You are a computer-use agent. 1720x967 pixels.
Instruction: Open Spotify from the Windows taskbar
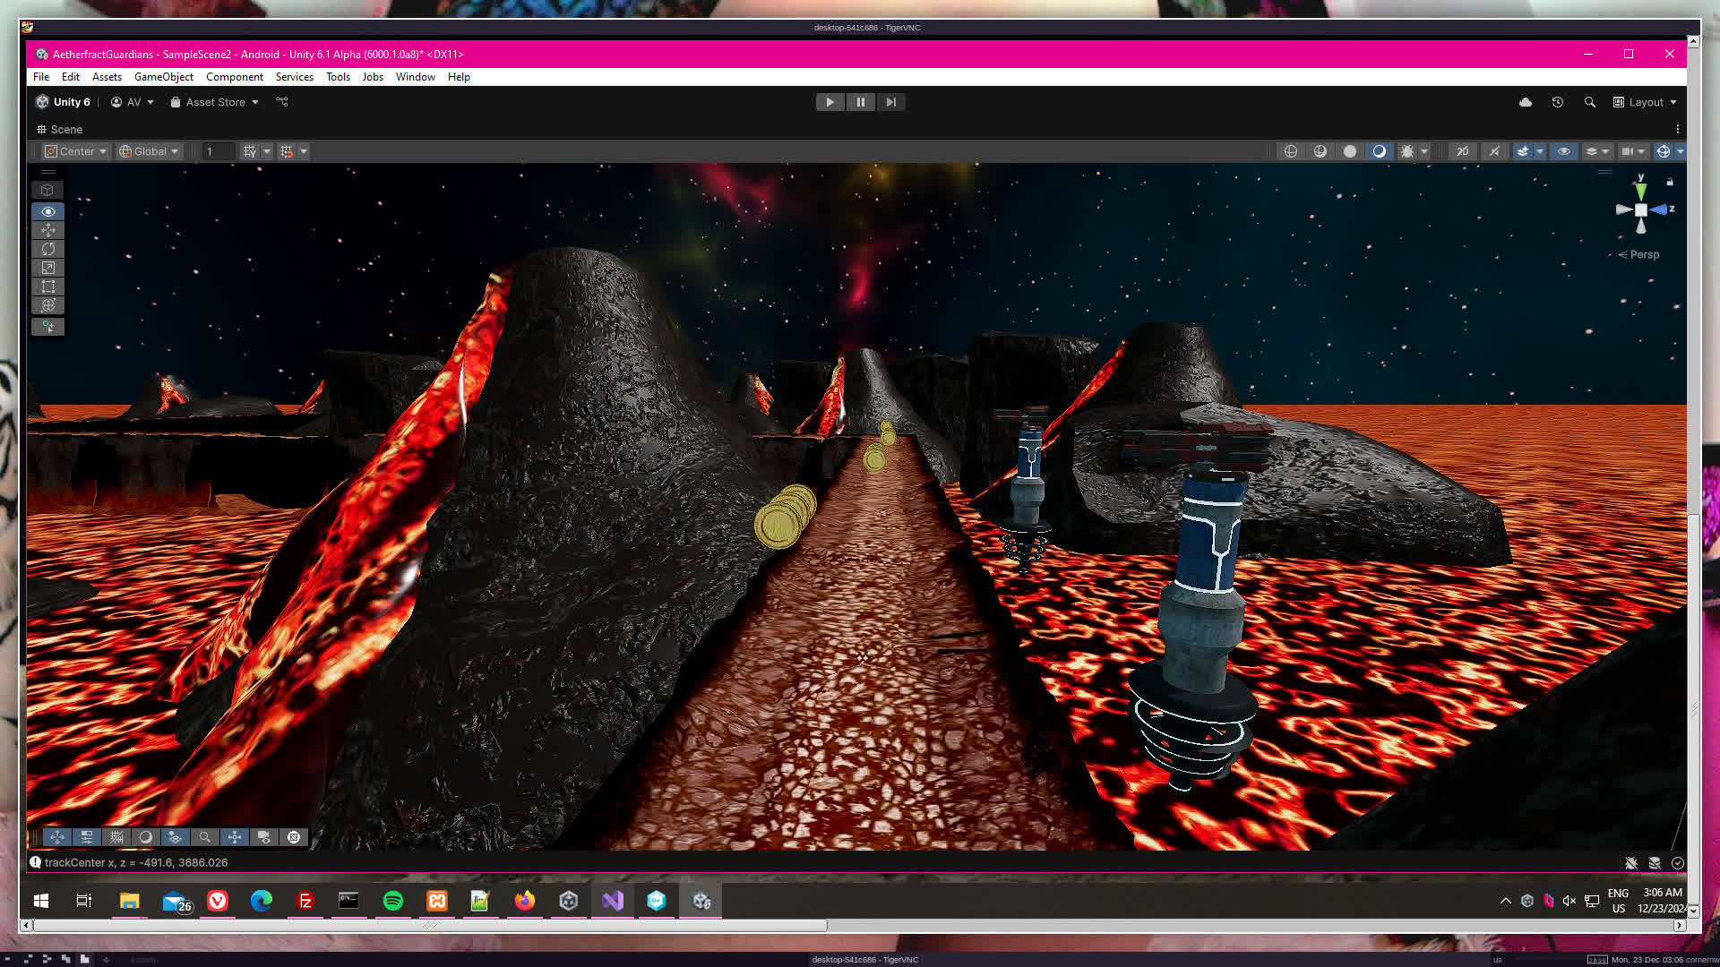point(392,901)
